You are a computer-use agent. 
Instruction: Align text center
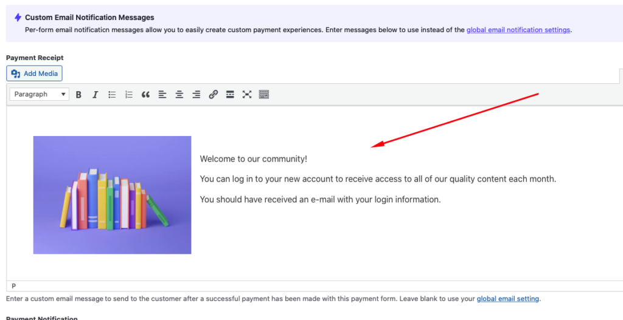179,95
